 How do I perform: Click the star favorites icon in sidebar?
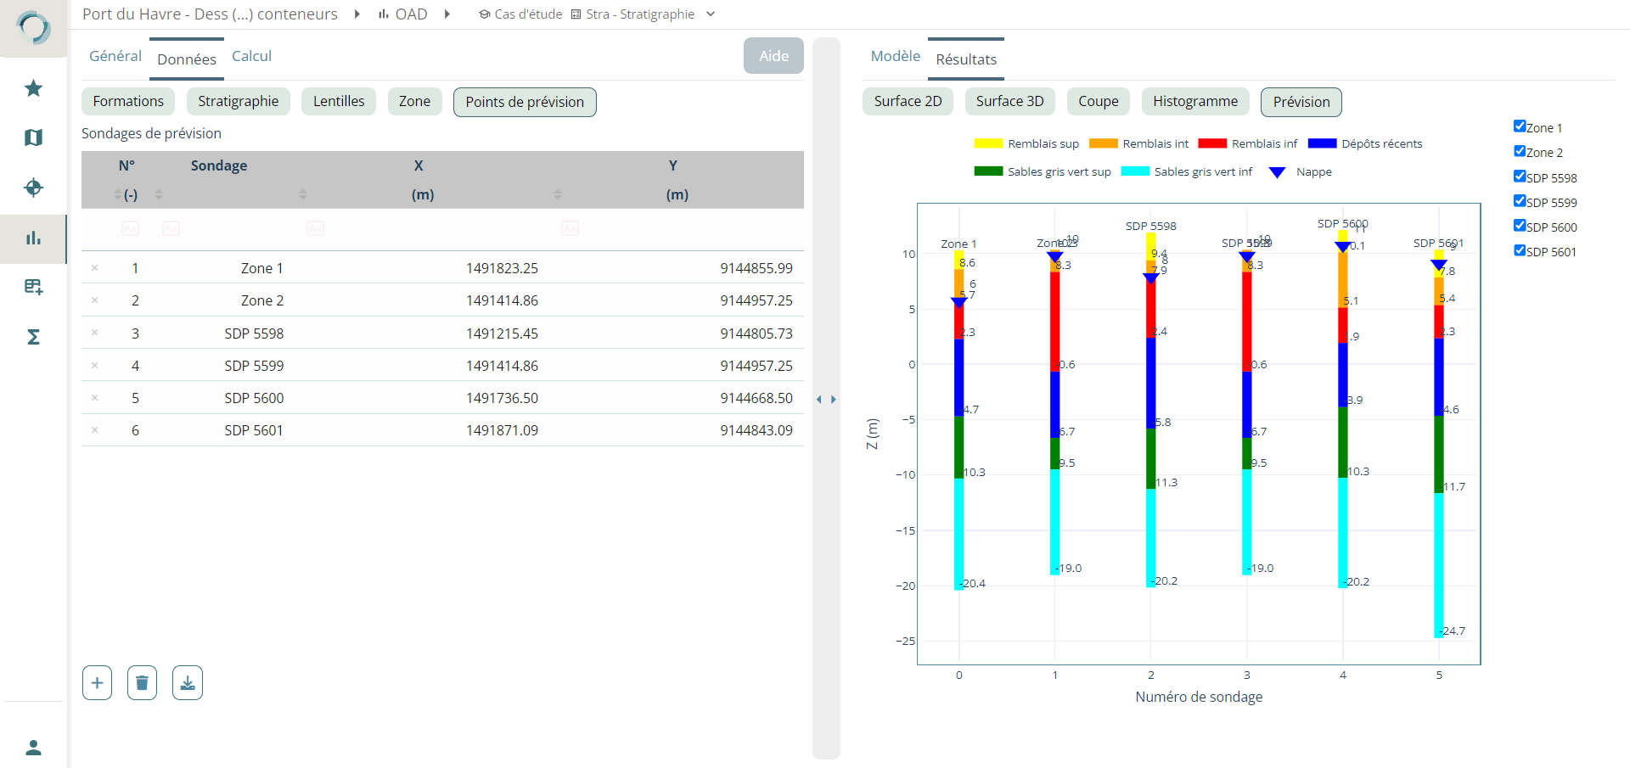click(33, 88)
